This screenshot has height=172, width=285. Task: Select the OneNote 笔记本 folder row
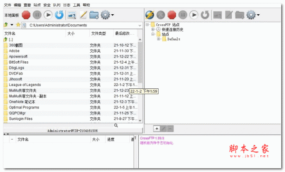click(70, 102)
